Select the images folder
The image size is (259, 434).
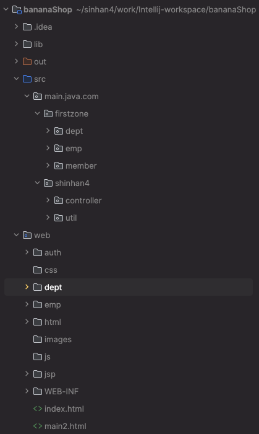click(x=58, y=339)
